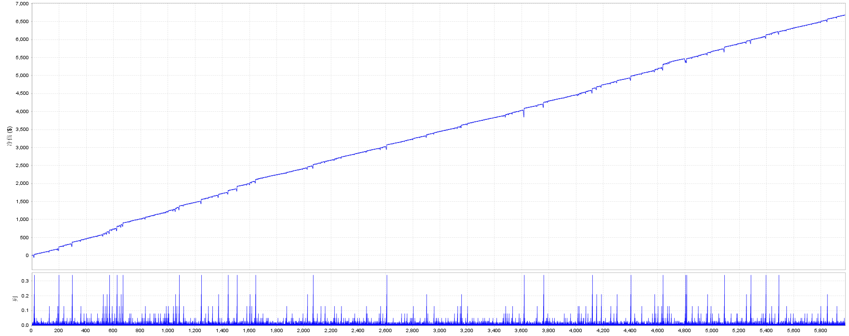Click the 5,400 horizontal axis tick label
Image resolution: width=849 pixels, height=336 pixels.
(x=766, y=331)
